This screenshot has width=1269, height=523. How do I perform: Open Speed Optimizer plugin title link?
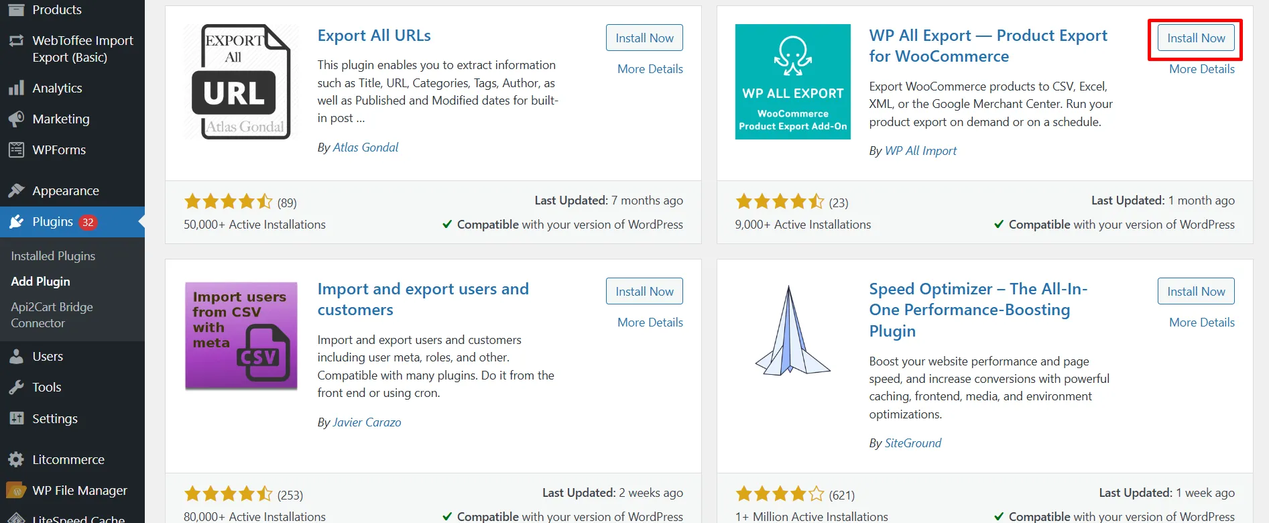(978, 310)
